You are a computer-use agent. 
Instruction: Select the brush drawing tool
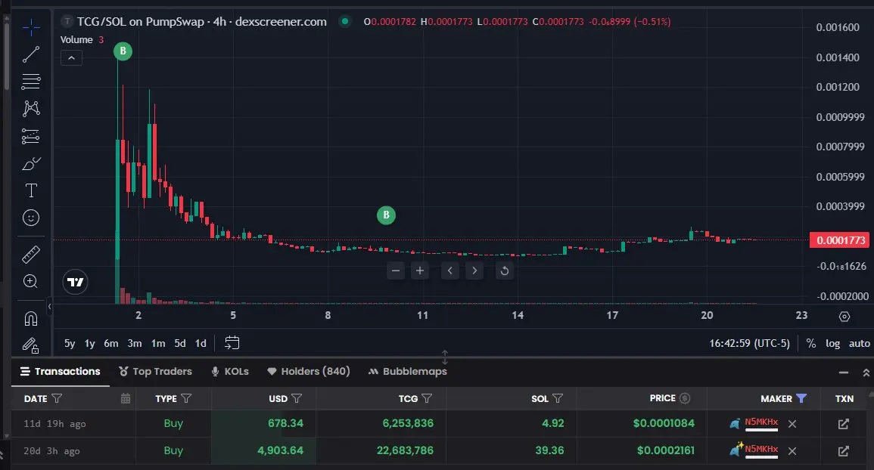tap(31, 164)
